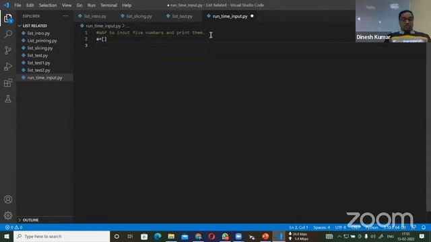Open List_printing.py in Explorer tree
This screenshot has width=431, height=242.
[42, 40]
